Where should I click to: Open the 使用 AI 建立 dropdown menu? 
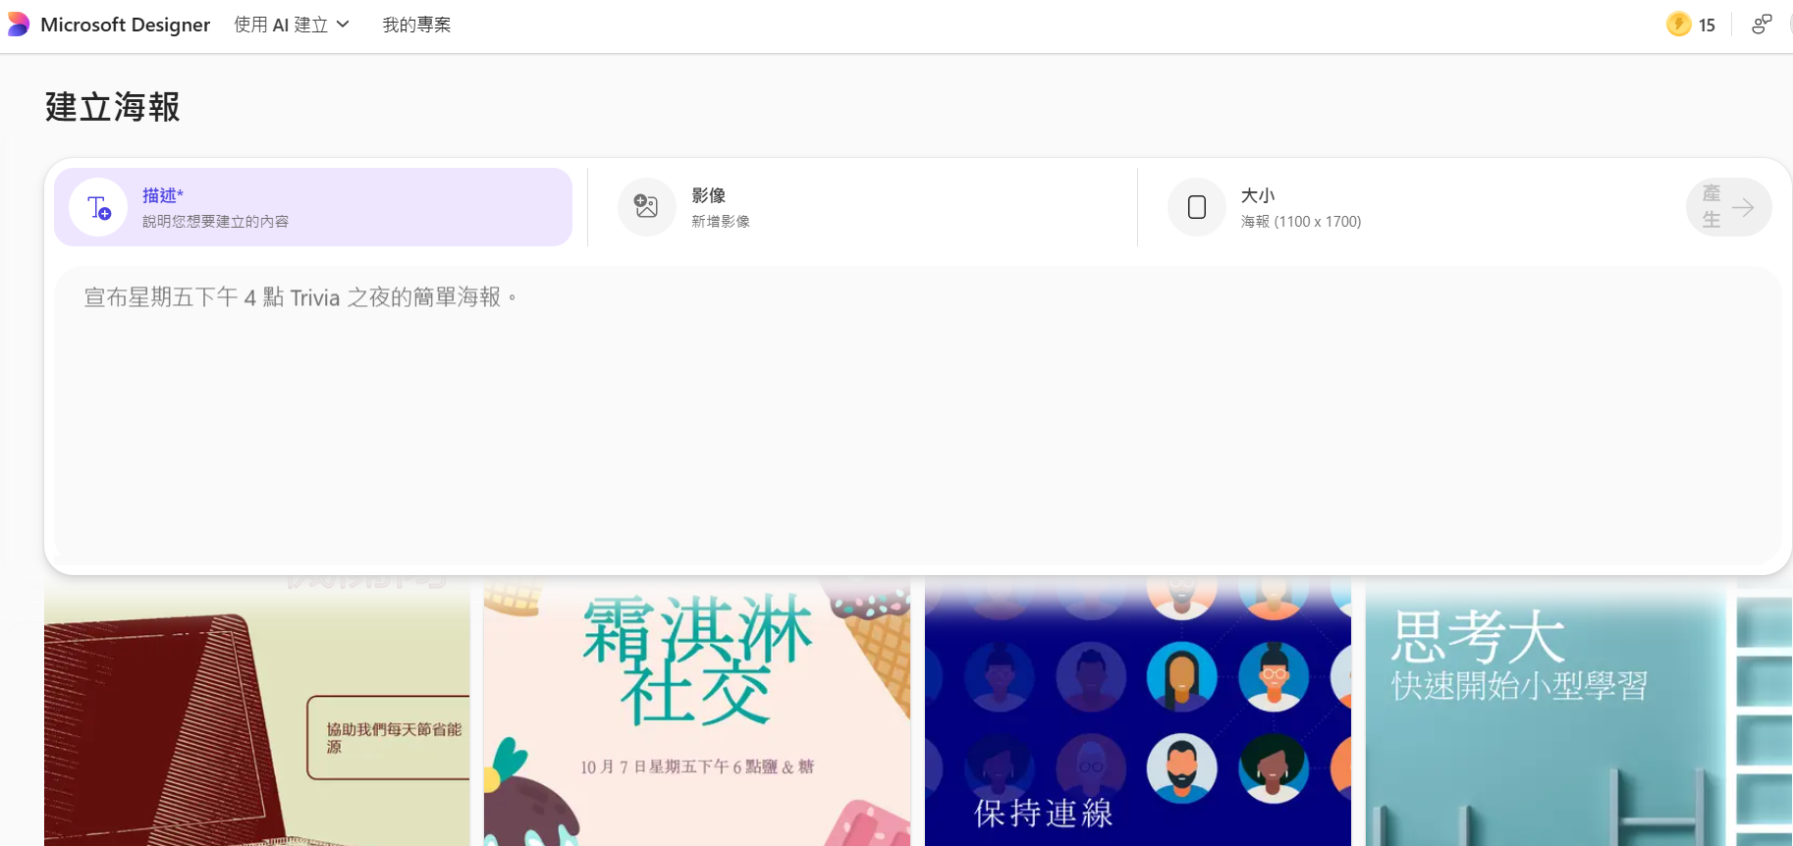tap(292, 25)
